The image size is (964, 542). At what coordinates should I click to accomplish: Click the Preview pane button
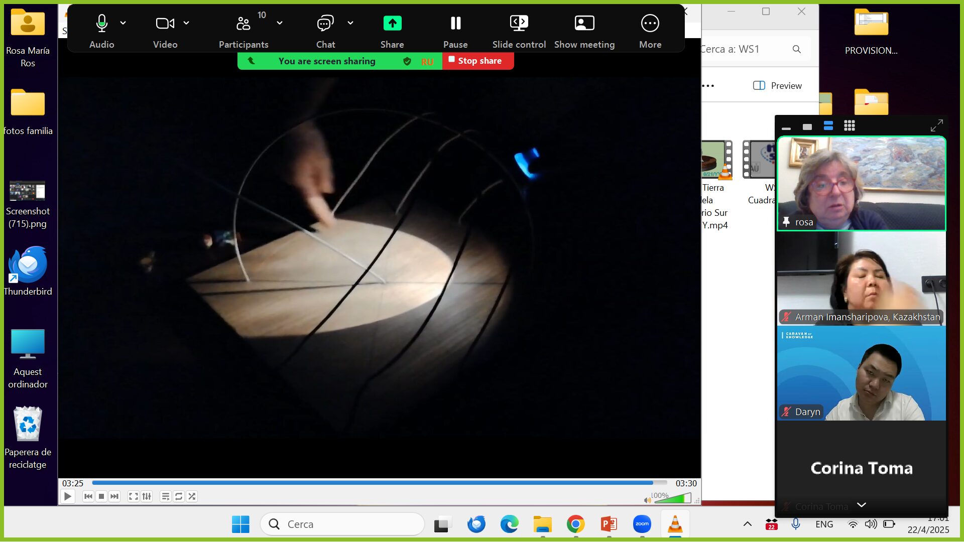777,86
